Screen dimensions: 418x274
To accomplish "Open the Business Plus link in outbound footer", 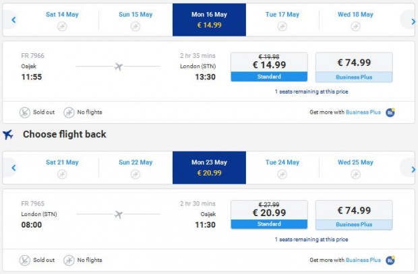I will pos(363,112).
